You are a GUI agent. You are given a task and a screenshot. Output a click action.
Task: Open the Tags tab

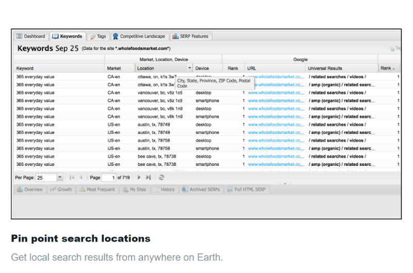pyautogui.click(x=98, y=36)
